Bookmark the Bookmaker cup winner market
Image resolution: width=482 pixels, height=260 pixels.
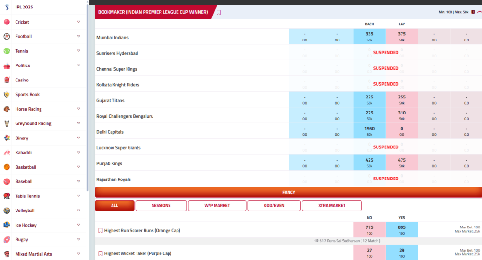pyautogui.click(x=219, y=12)
